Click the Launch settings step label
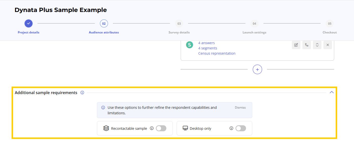Viewport: 354px width, 147px height. click(x=255, y=32)
